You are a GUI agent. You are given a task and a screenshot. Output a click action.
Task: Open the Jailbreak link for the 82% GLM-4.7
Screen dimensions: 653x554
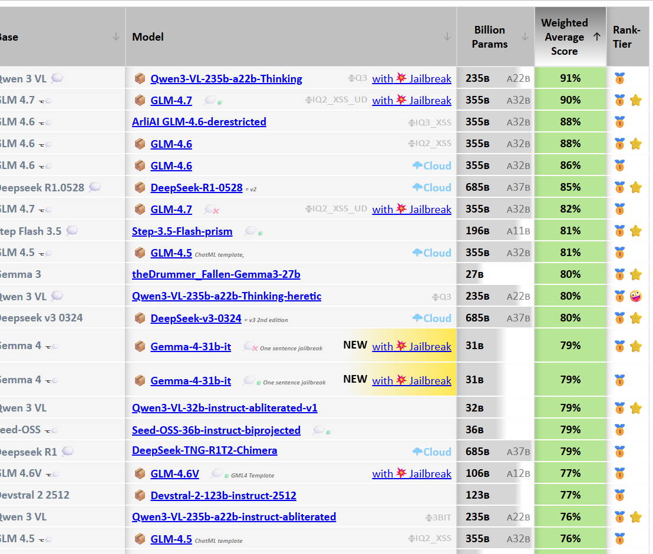(411, 209)
